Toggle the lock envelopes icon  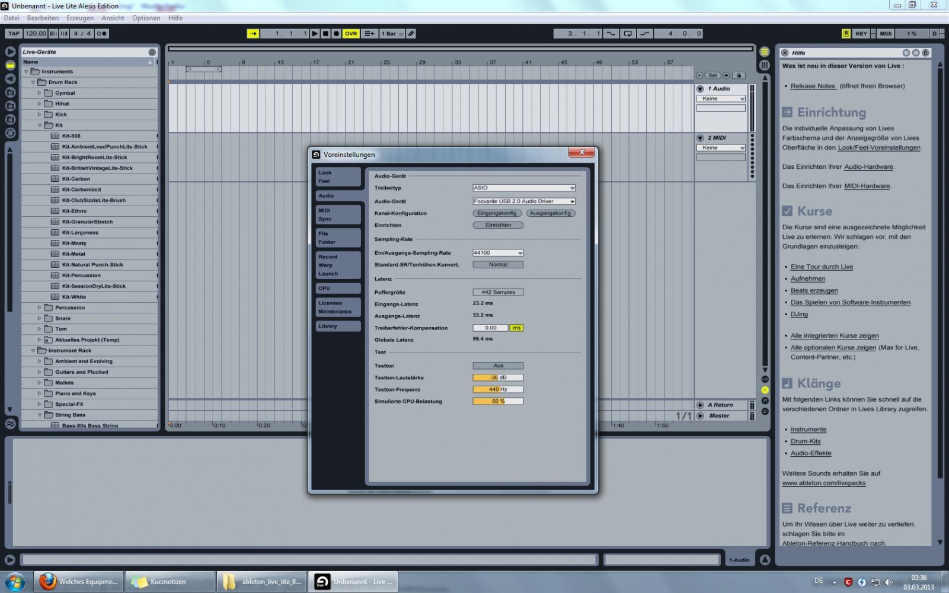(x=739, y=75)
